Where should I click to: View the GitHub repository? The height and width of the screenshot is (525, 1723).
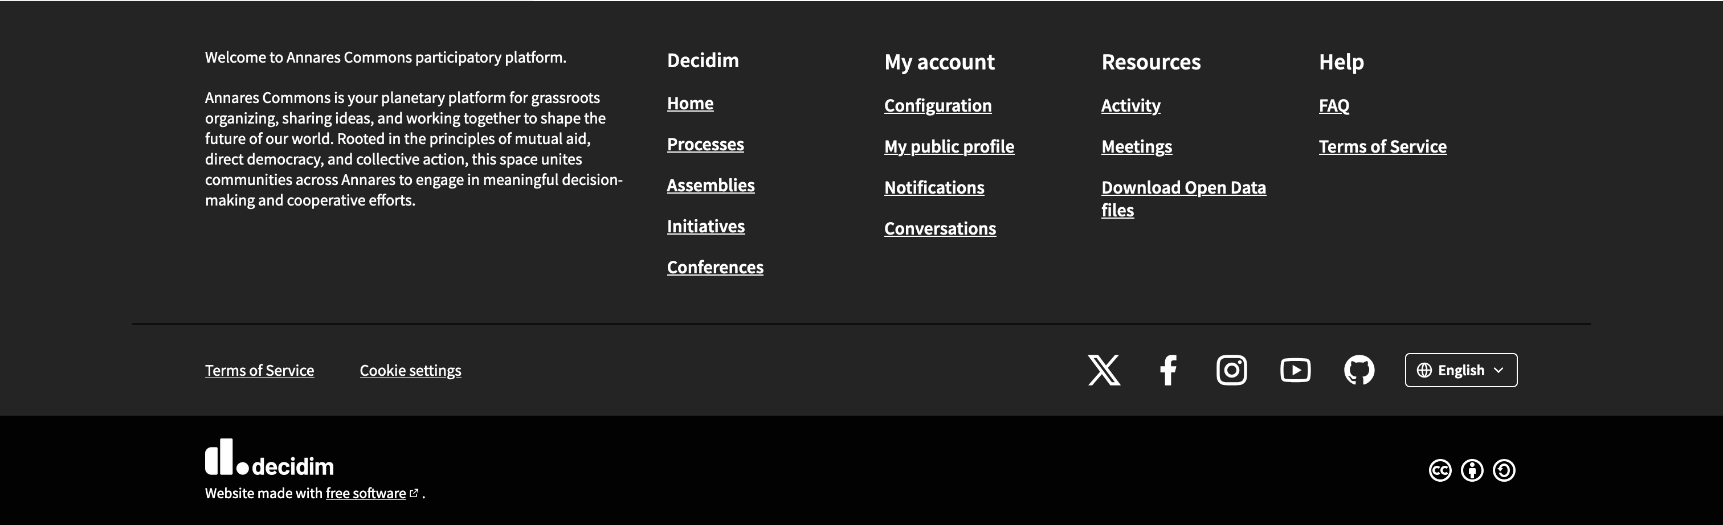click(1358, 370)
